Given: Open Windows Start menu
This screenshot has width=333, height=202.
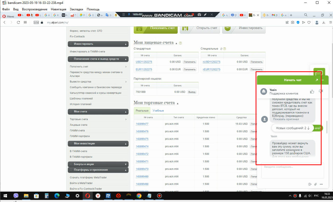Looking at the screenshot, I should [5, 196].
